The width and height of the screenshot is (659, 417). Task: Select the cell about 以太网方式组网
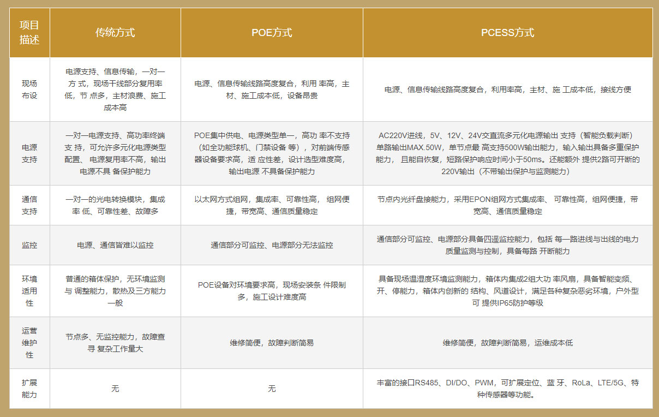click(272, 205)
